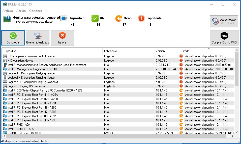Click the blue Dispositivos count icon
Image resolution: width=241 pixels, height=144 pixels.
pyautogui.click(x=64, y=18)
